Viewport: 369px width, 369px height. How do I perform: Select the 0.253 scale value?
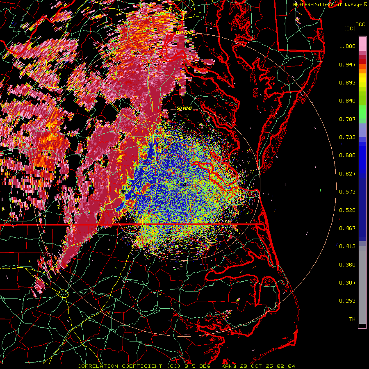[x=347, y=301]
